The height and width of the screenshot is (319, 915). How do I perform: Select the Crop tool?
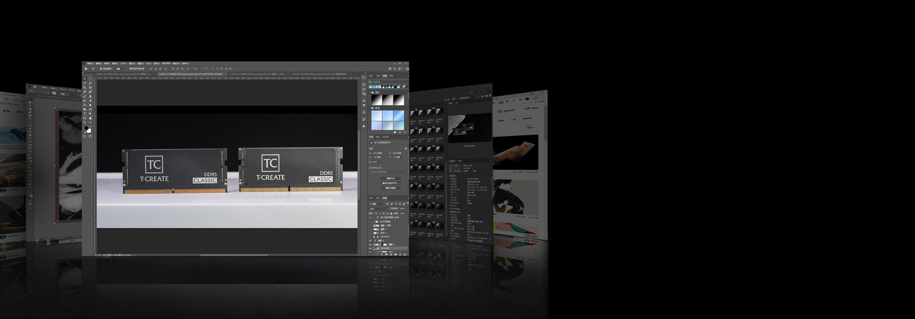click(84, 88)
